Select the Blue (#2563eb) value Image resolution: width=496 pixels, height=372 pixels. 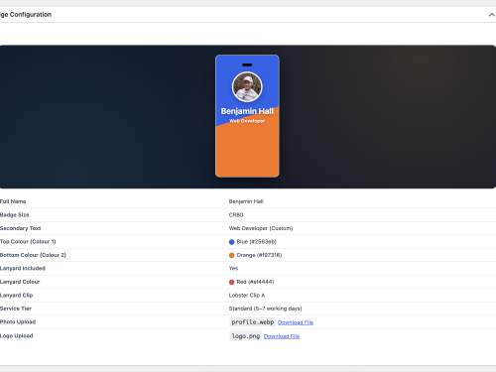point(256,242)
